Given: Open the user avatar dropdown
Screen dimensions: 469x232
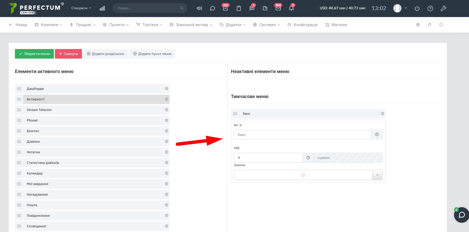Looking at the screenshot, I should pyautogui.click(x=400, y=8).
